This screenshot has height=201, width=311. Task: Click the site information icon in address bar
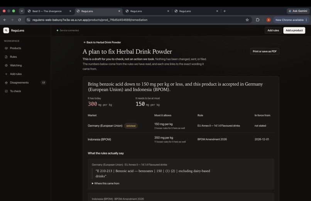point(29,20)
